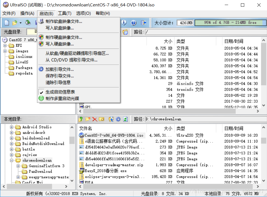
Task: Click the new folder icon in local toolbar
Action: point(88,119)
